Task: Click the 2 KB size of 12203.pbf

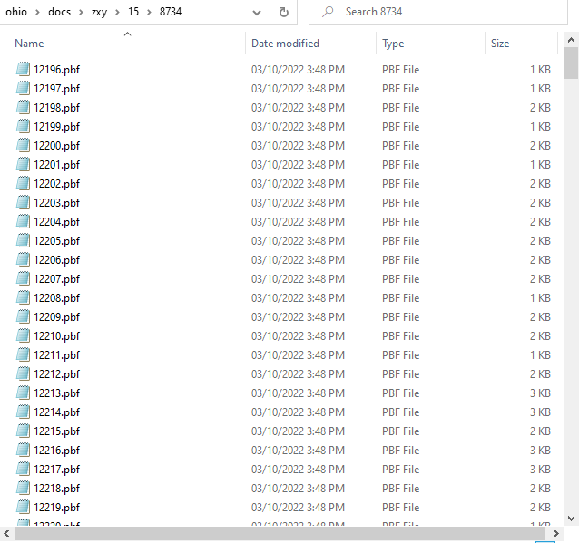Action: click(540, 202)
